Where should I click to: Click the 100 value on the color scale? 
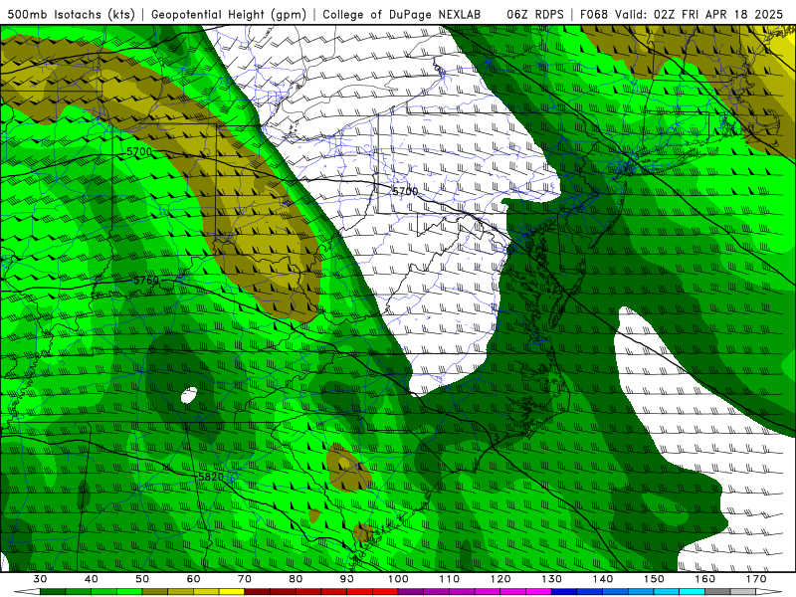click(398, 579)
